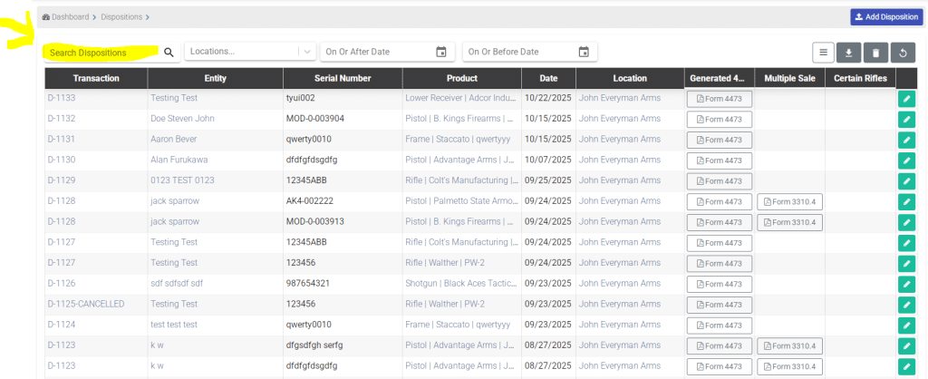Expand the Locations dropdown
Screen dimensions: 928x379
tap(307, 53)
